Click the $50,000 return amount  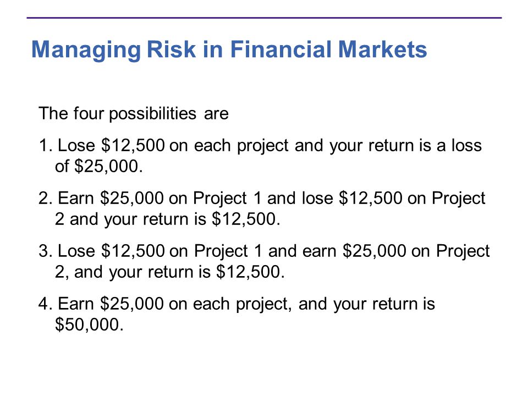coord(89,324)
